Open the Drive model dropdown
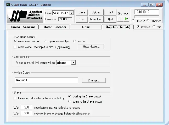169x125 pixels. (x=71, y=13)
